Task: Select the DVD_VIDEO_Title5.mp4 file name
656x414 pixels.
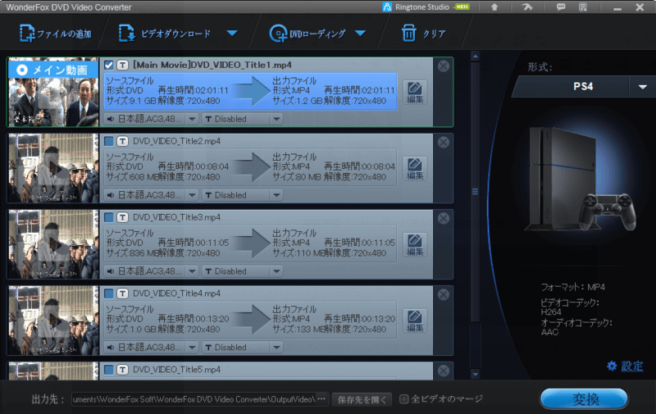Action: pos(176,370)
